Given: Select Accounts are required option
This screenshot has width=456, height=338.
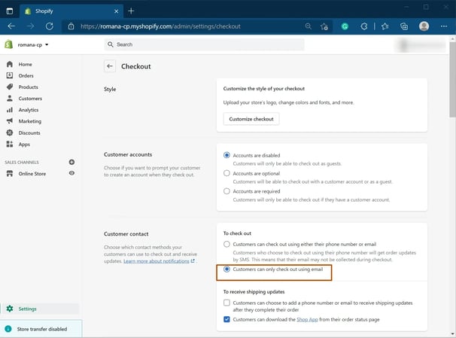Looking at the screenshot, I should pos(226,191).
